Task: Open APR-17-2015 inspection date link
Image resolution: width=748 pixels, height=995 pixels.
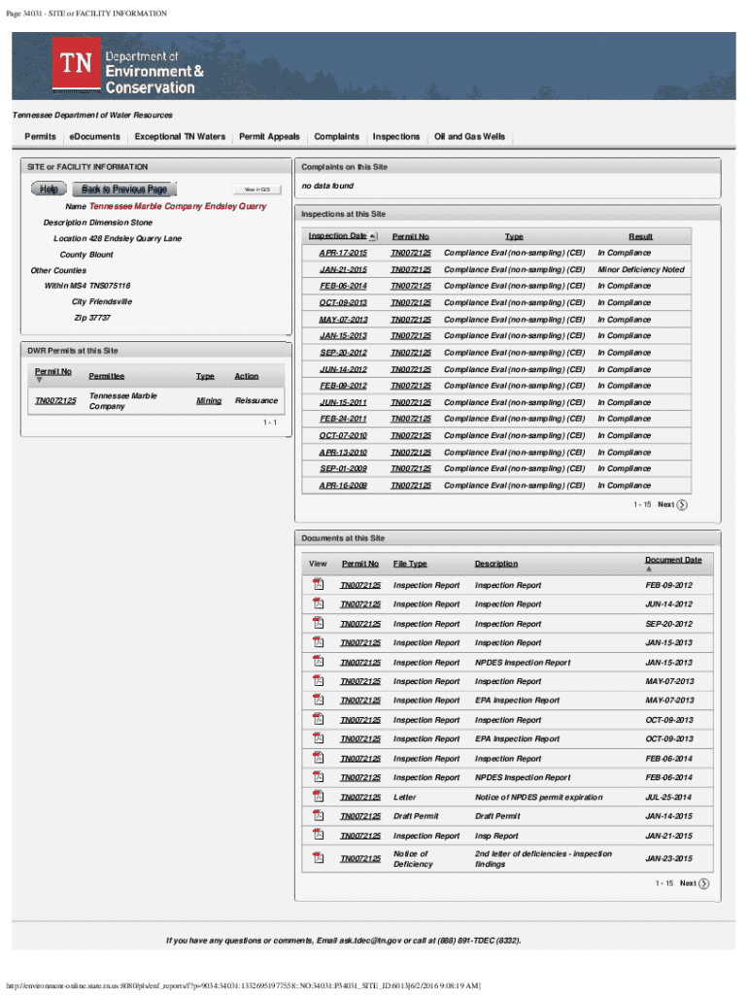Action: 343,253
